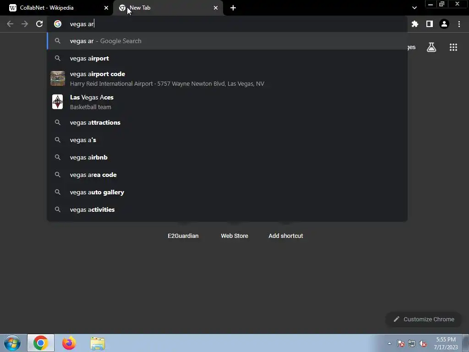The width and height of the screenshot is (469, 352).
Task: Click the Chrome taskbar icon
Action: [41, 343]
